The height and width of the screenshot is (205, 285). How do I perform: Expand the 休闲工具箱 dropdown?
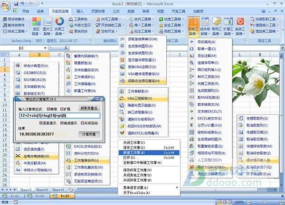(x=120, y=19)
